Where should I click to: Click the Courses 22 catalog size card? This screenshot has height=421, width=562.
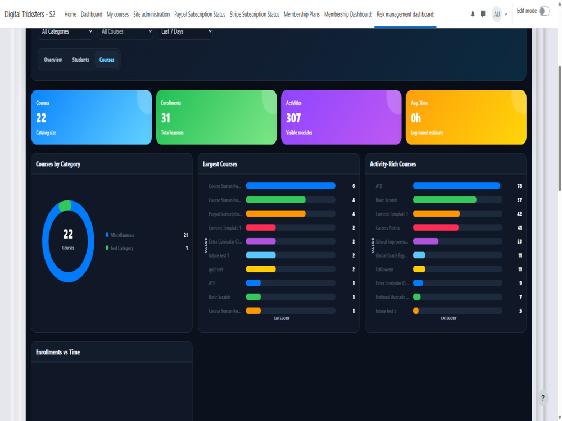click(92, 117)
